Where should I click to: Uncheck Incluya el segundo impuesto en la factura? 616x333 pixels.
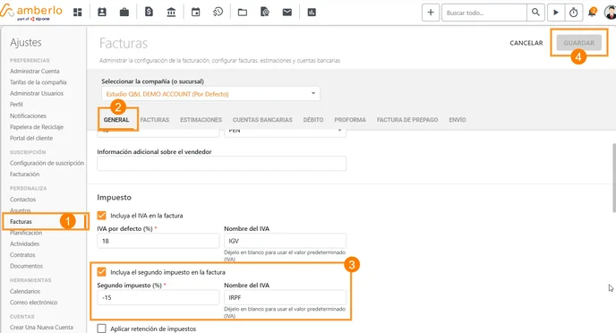tap(102, 272)
